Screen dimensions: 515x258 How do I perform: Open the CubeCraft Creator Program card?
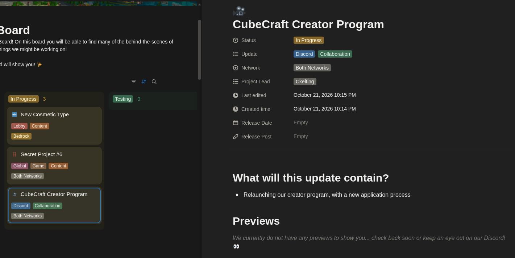54,205
